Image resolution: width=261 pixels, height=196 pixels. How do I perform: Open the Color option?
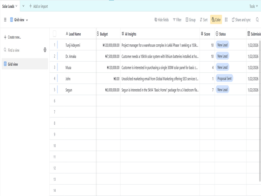[216, 20]
